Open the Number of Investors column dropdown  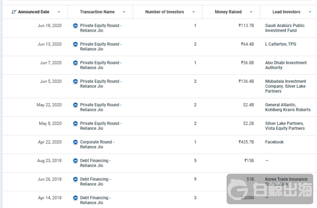pos(193,12)
